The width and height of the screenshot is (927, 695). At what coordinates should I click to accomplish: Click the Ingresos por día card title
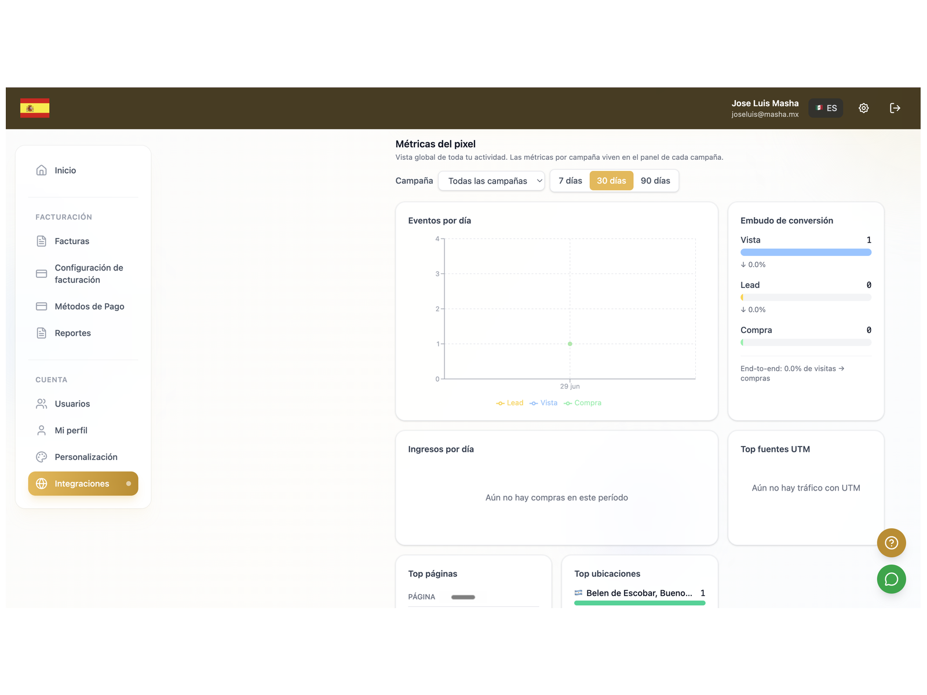[x=440, y=449]
